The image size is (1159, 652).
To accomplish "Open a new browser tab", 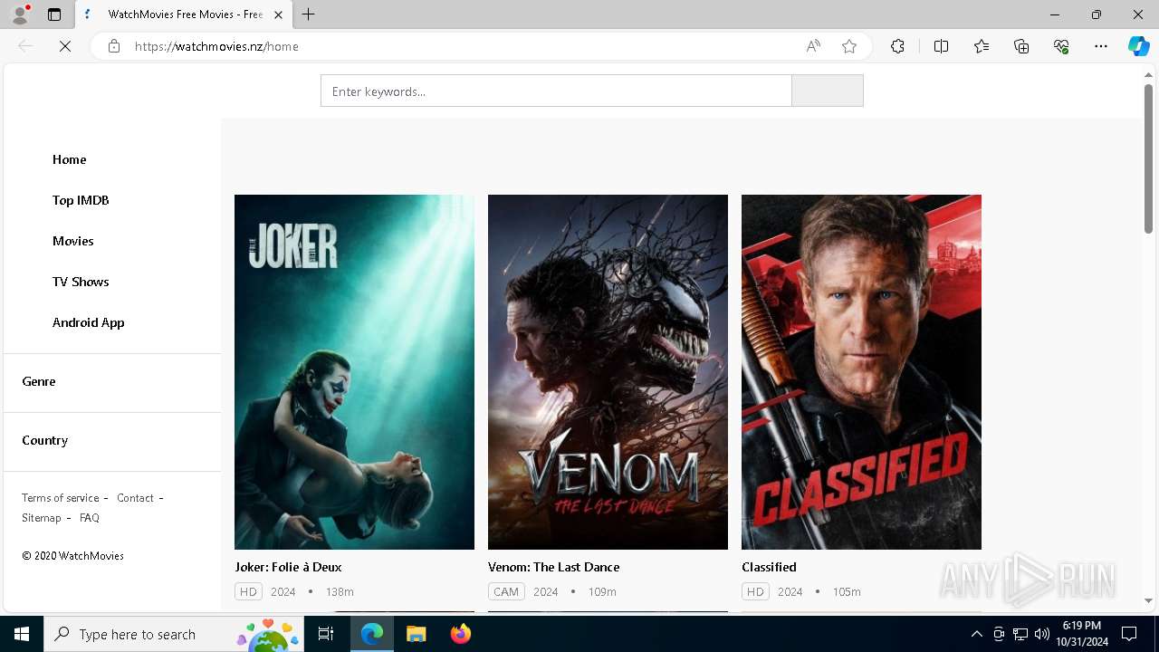I will click(309, 14).
